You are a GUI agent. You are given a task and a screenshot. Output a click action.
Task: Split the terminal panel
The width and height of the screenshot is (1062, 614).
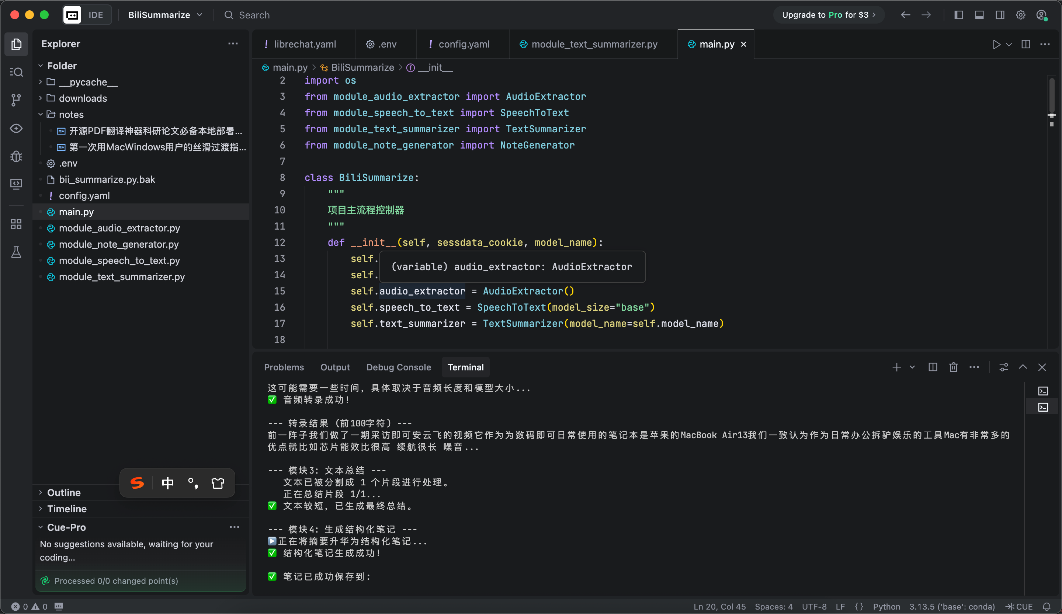tap(933, 367)
